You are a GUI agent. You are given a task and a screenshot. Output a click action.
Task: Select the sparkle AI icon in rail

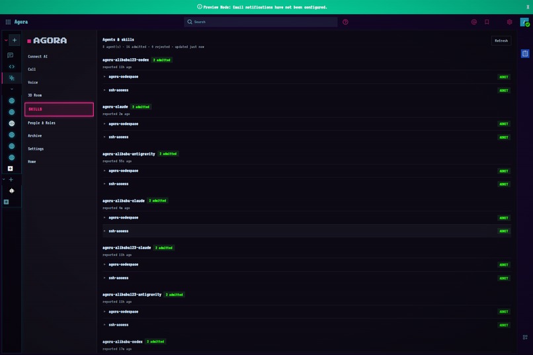[11, 78]
